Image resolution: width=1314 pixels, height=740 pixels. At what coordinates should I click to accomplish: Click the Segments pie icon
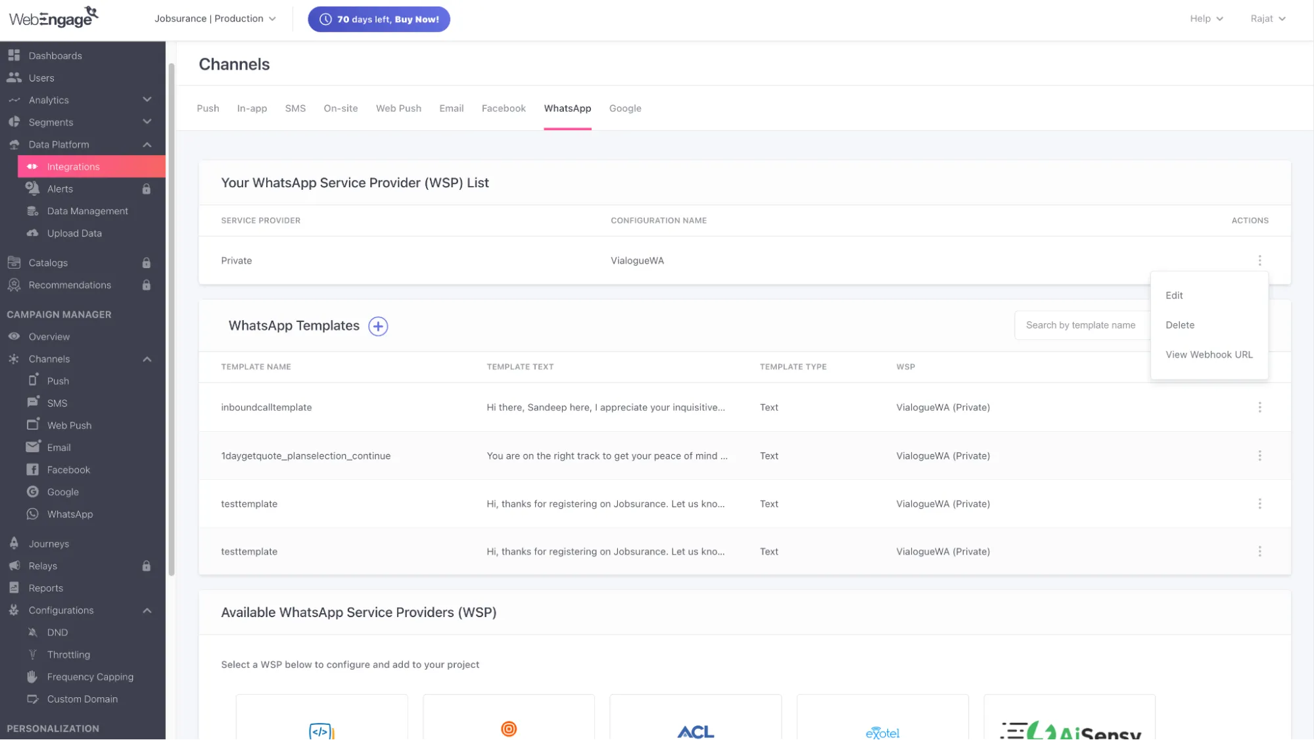(x=14, y=122)
